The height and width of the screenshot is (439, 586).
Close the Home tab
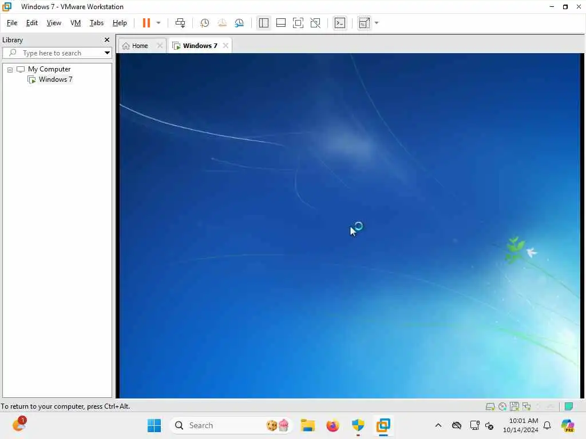point(160,46)
